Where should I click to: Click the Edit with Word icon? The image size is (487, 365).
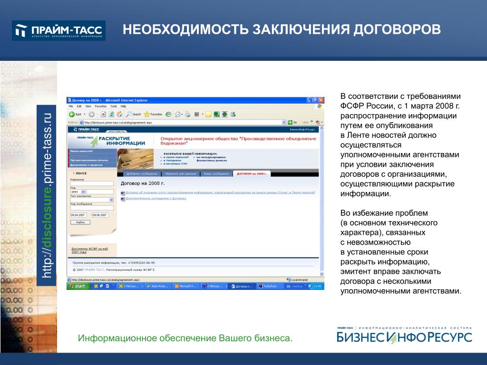196,114
